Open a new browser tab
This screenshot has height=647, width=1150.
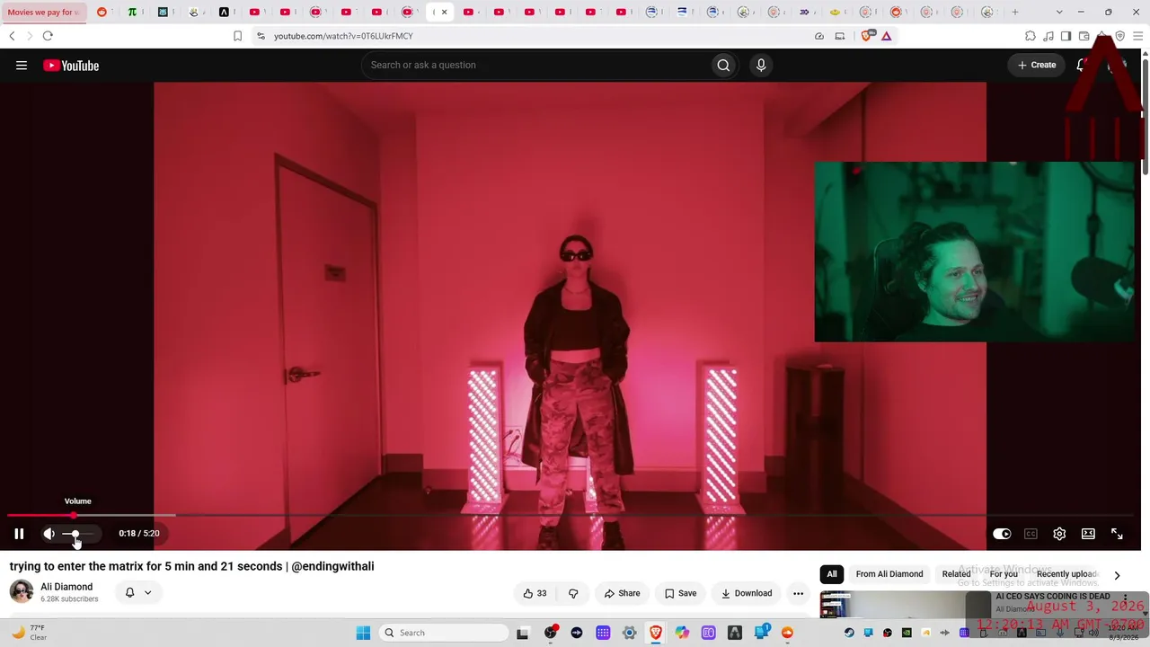click(x=1015, y=13)
